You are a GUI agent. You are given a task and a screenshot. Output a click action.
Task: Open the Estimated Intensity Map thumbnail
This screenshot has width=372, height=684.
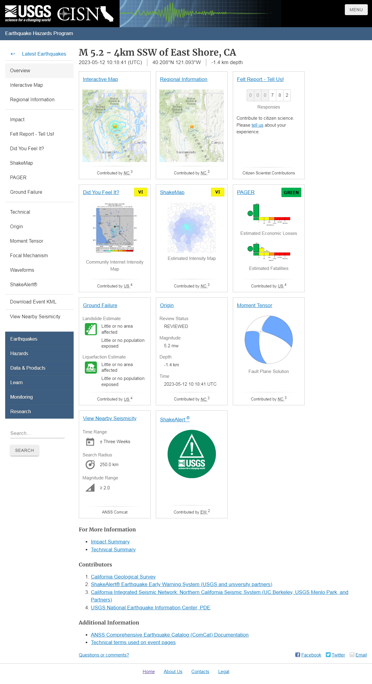click(192, 228)
